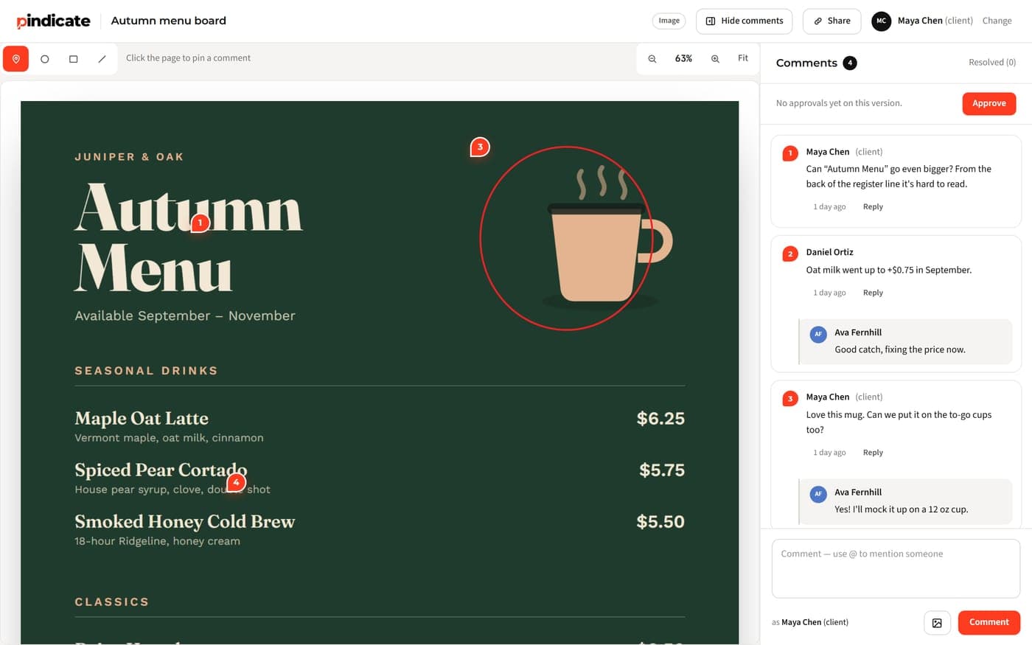Click the MC user avatar
The width and height of the screenshot is (1032, 645).
pyautogui.click(x=881, y=21)
